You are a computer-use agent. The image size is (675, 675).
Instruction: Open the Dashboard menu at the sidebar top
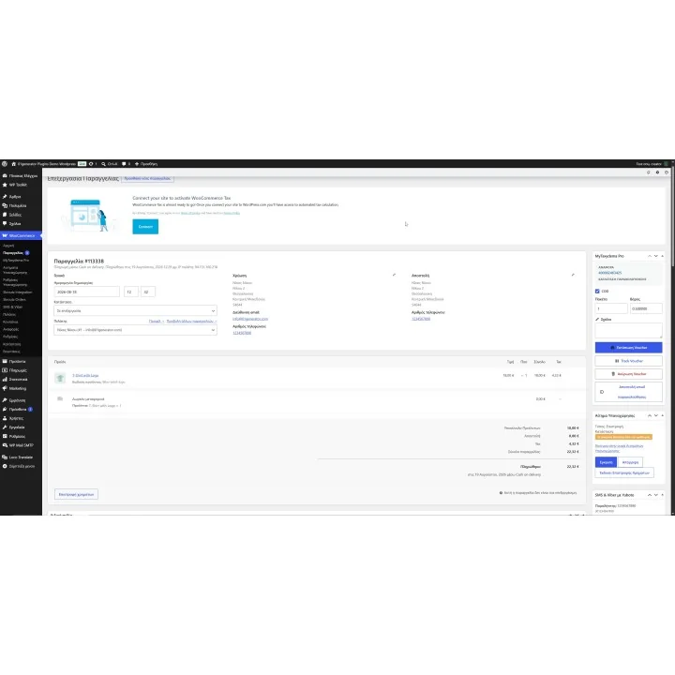[21, 175]
